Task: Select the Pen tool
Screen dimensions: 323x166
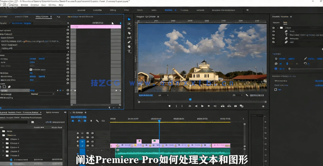Action: (129, 42)
